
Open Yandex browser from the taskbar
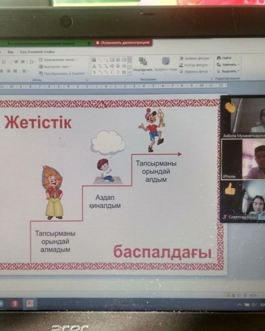click(x=14, y=304)
